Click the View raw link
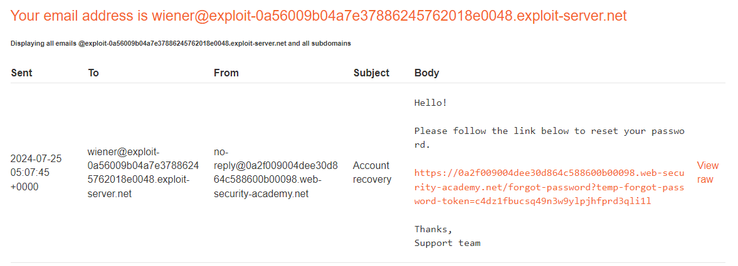The height and width of the screenshot is (266, 738). (707, 172)
